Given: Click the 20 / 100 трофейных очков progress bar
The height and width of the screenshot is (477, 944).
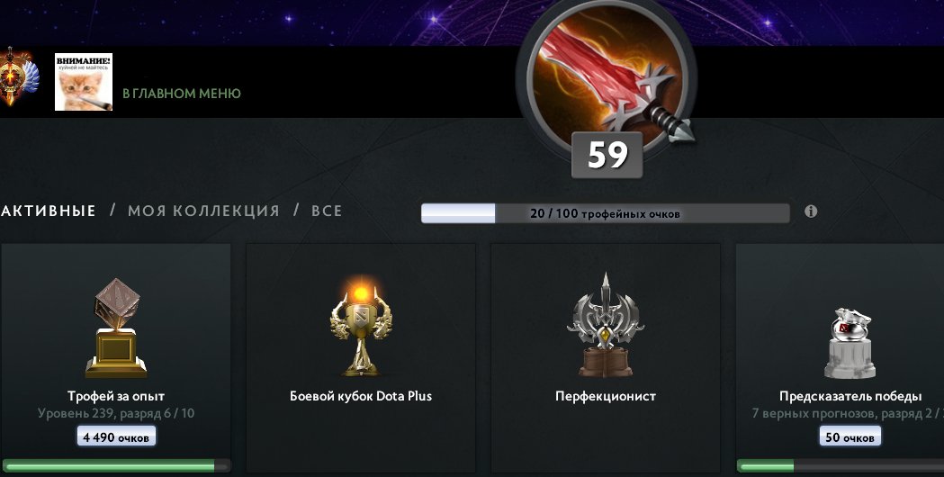Looking at the screenshot, I should 605,213.
